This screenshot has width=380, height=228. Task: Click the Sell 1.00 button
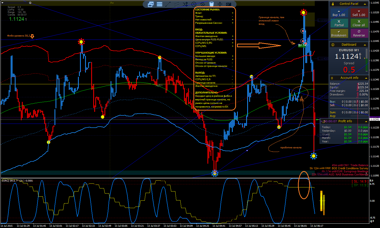click(x=359, y=13)
